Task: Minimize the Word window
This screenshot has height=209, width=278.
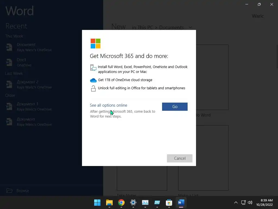Action: 247,4
